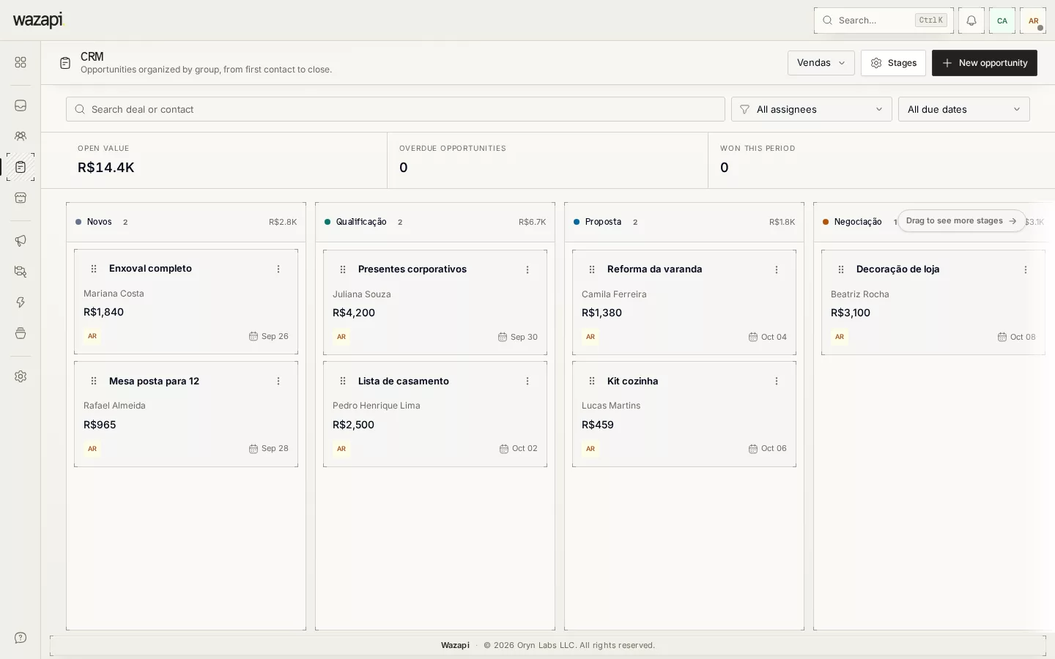This screenshot has width=1055, height=659.
Task: Click the drag handle on Reforma da varanda
Action: [592, 269]
